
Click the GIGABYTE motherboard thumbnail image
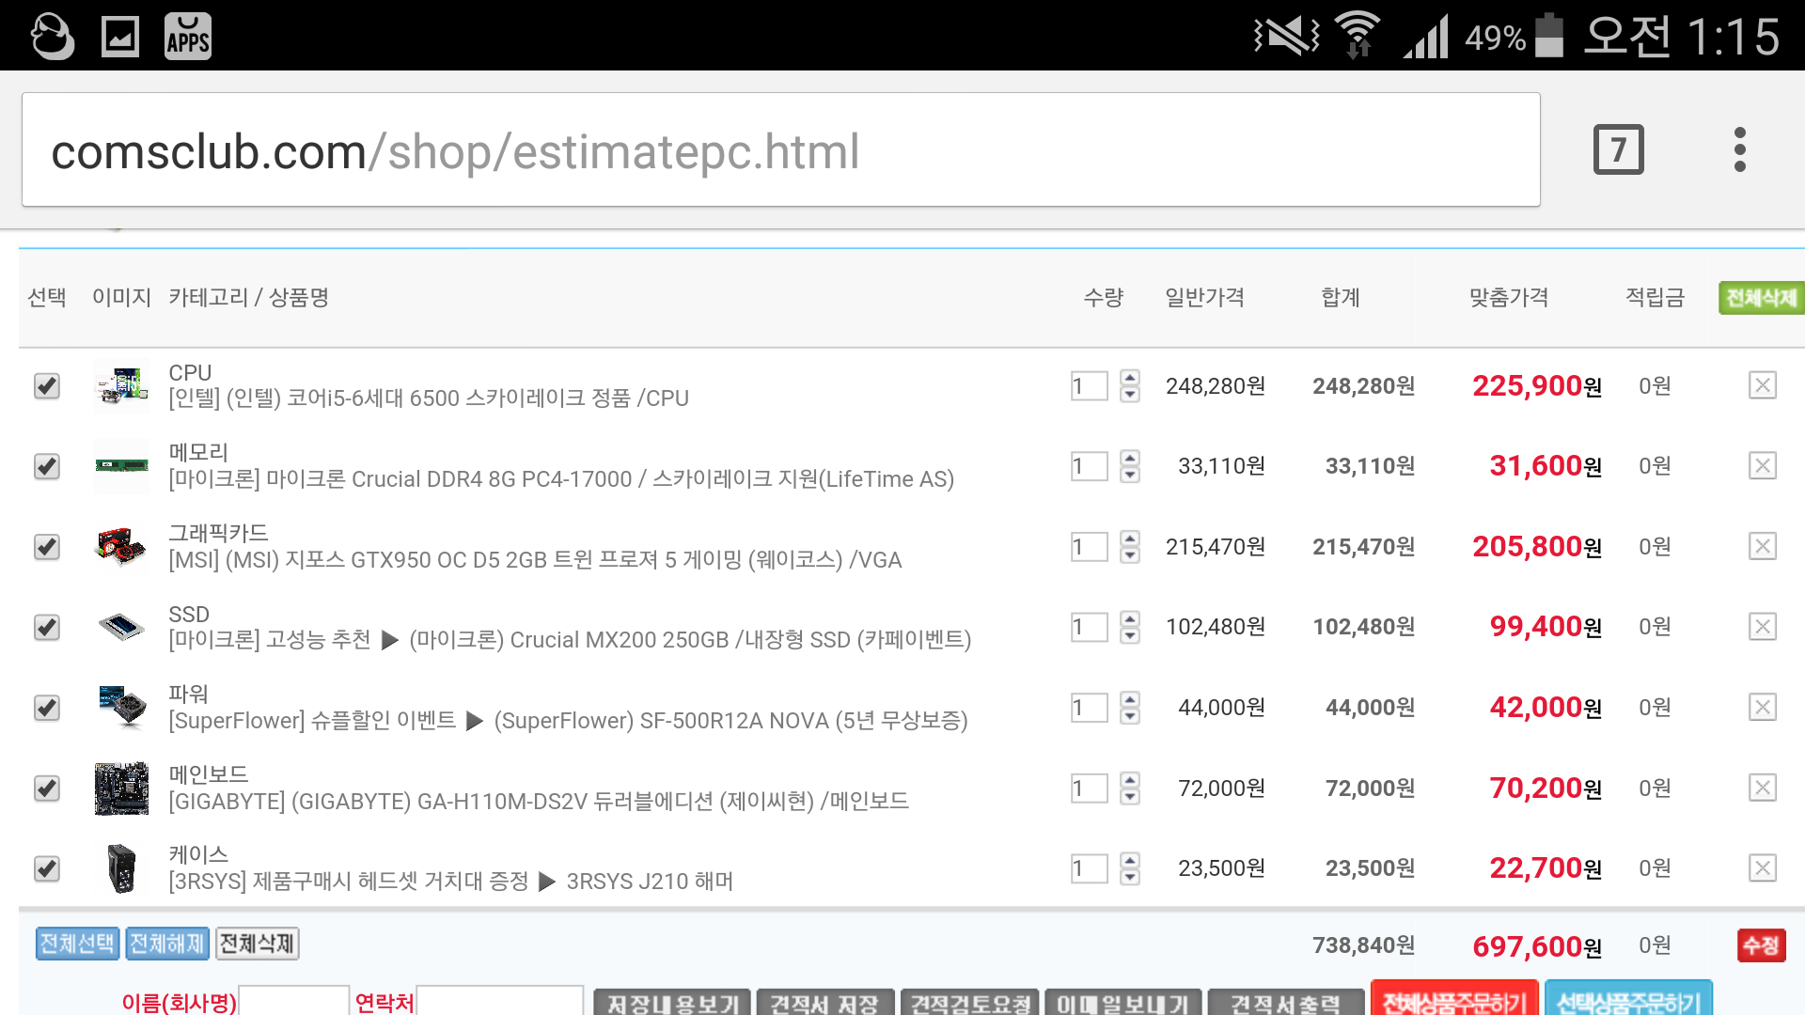[x=122, y=788]
